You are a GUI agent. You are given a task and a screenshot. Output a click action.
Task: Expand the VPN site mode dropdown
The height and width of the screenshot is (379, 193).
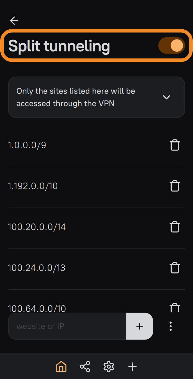[166, 97]
